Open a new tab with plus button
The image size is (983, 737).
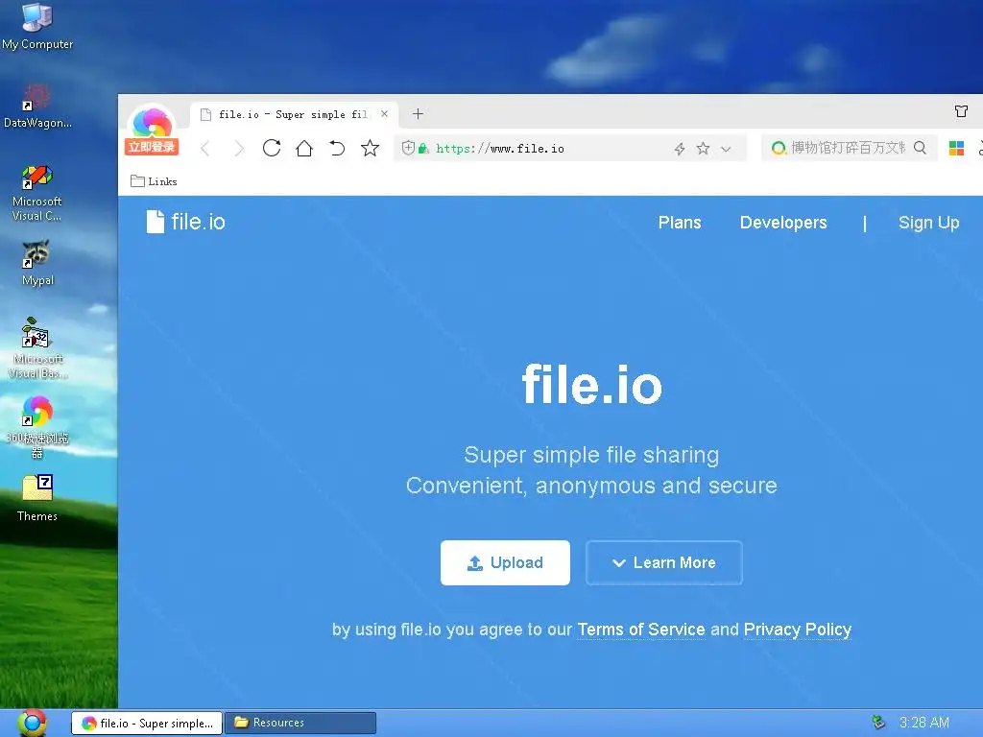click(419, 113)
